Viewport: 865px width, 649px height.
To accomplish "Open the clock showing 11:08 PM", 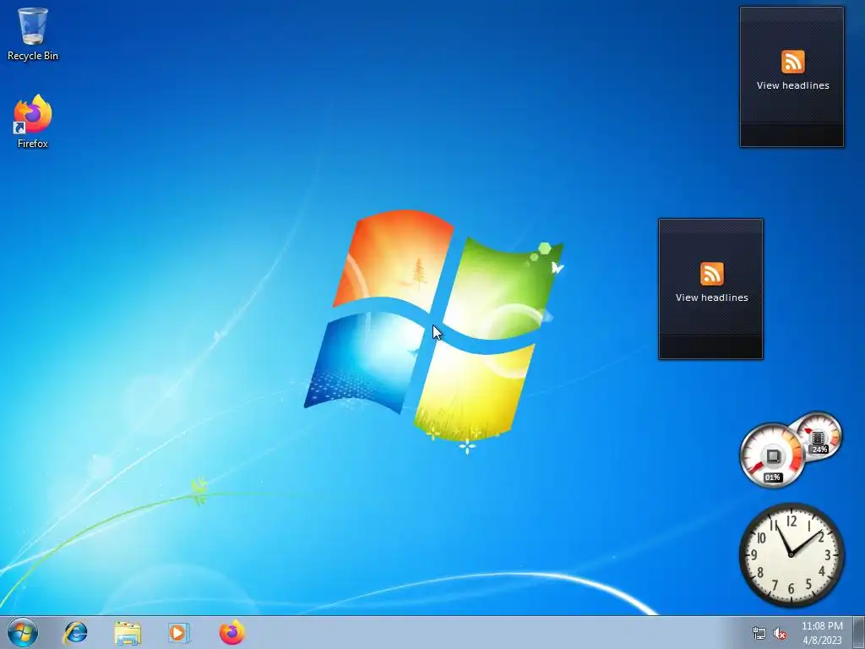I will pos(822,626).
